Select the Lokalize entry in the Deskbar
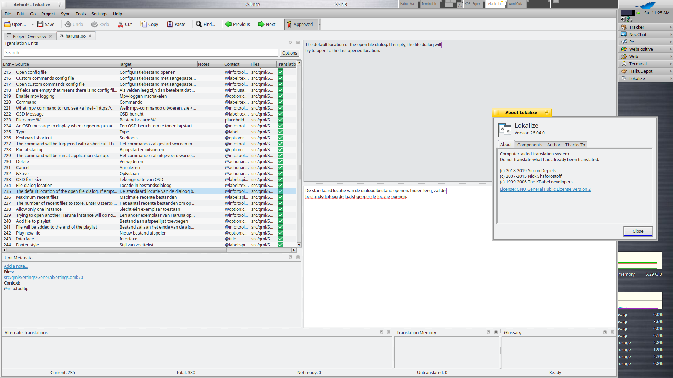The width and height of the screenshot is (673, 378). pos(645,79)
